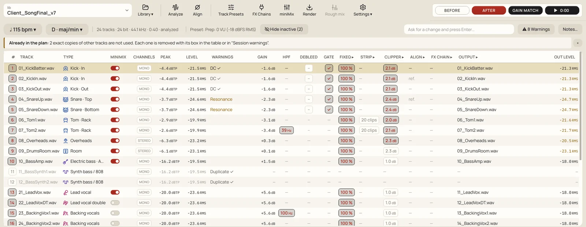Image resolution: width=586 pixels, height=227 pixels.
Task: Uncheck gate for 05_SnareDown.wav
Action: click(329, 109)
